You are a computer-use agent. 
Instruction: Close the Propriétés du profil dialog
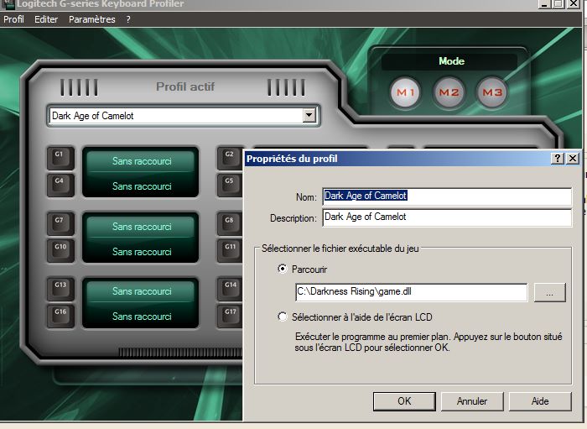point(573,158)
